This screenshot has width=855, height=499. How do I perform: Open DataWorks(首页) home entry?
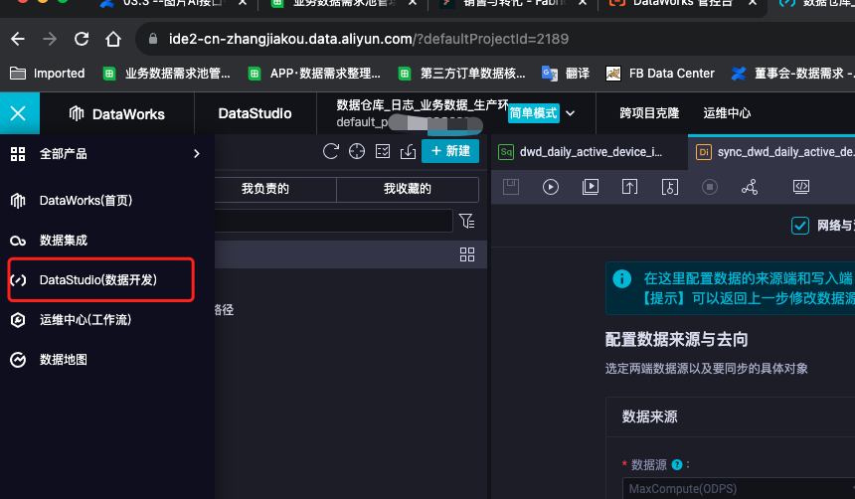tap(85, 200)
